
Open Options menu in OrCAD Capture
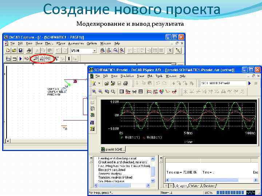click(x=92, y=43)
